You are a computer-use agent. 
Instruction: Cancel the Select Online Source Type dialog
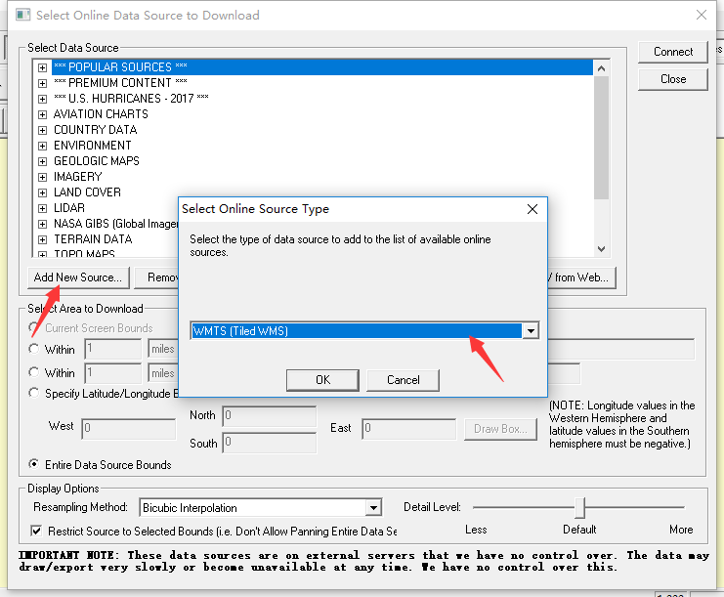403,380
